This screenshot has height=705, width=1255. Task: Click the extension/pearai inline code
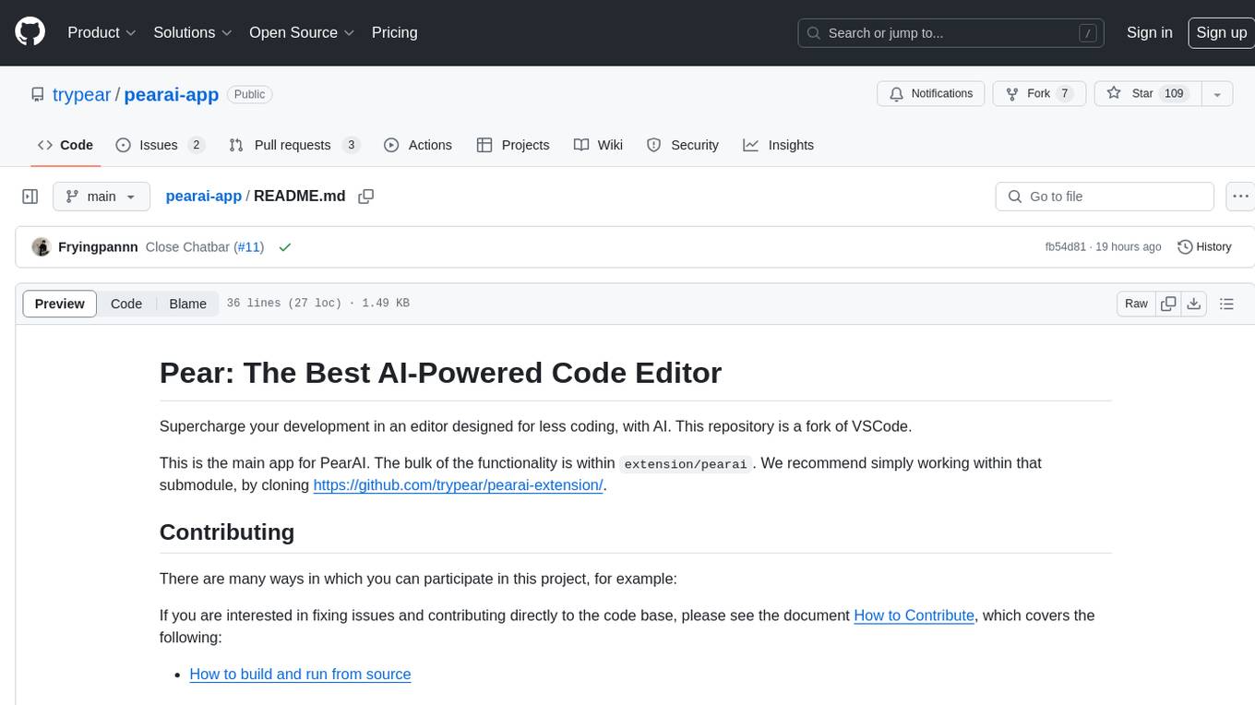(686, 464)
